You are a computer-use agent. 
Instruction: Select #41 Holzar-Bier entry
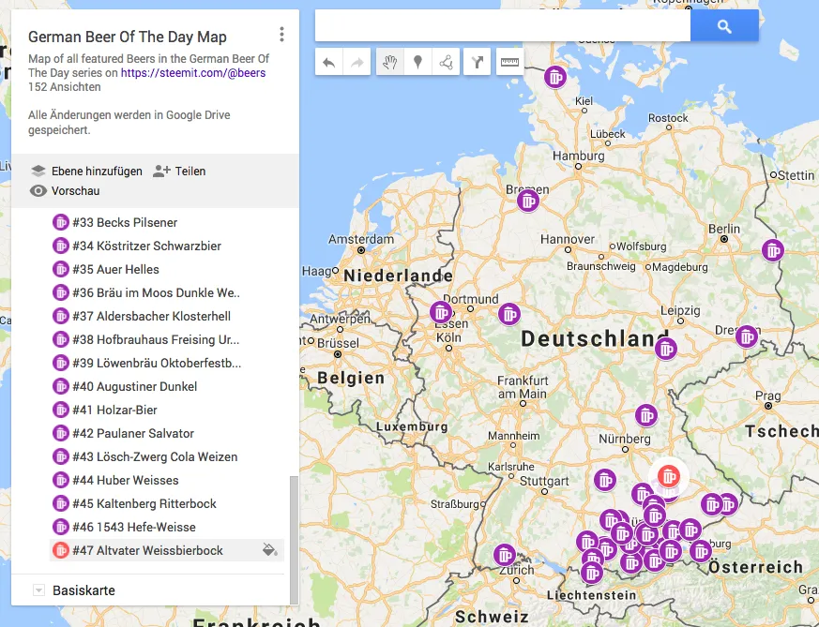(x=114, y=410)
